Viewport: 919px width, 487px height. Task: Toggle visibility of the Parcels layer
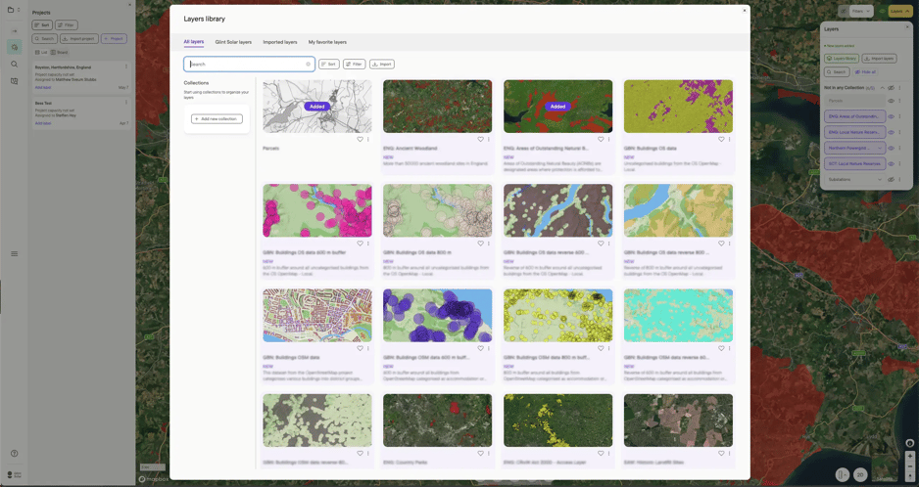click(891, 101)
